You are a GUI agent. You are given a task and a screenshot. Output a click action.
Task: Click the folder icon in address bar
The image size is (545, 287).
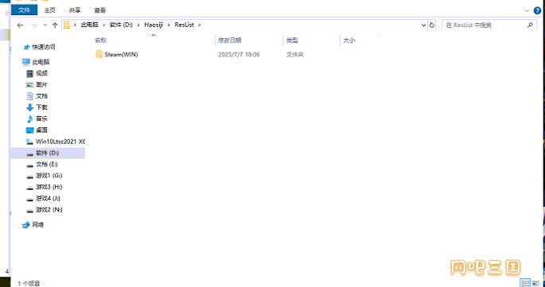tap(67, 25)
